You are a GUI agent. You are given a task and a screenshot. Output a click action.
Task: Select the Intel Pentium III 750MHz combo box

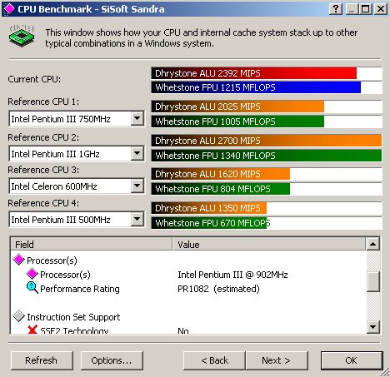(x=77, y=119)
